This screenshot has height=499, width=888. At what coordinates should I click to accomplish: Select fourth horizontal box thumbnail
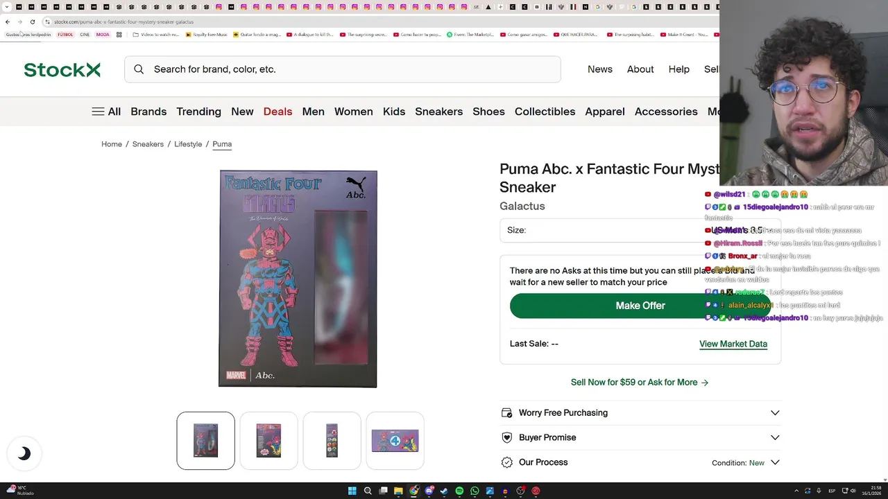[x=395, y=441]
